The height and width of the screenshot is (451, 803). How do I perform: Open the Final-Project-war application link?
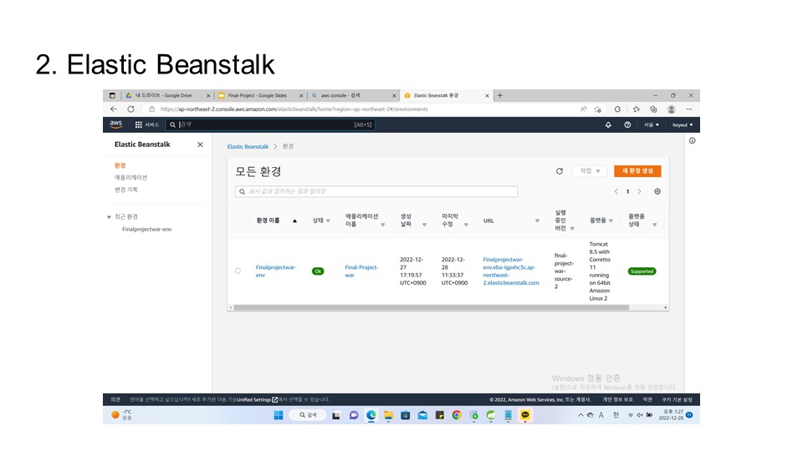click(x=361, y=271)
